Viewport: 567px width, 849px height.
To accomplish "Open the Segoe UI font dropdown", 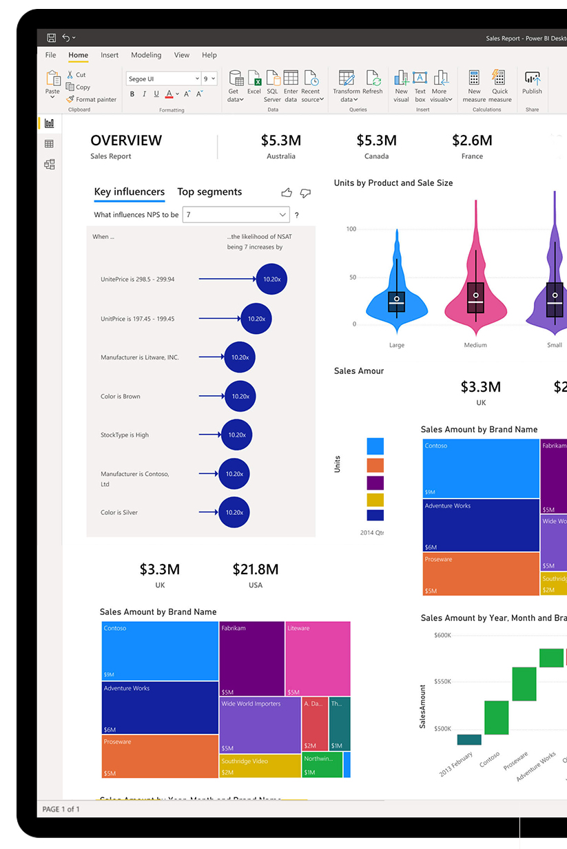I will (x=163, y=78).
